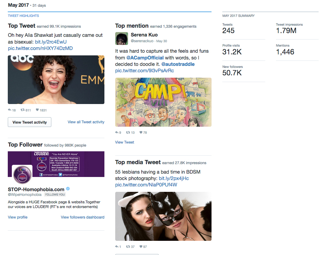Click verified badge next to STOP-Homophobia.com
322x255 pixels.
click(68, 189)
